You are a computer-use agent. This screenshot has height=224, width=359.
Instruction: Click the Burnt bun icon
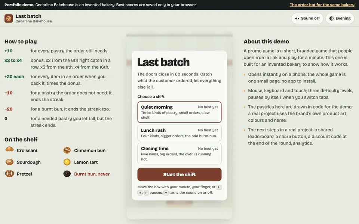coord(67,174)
